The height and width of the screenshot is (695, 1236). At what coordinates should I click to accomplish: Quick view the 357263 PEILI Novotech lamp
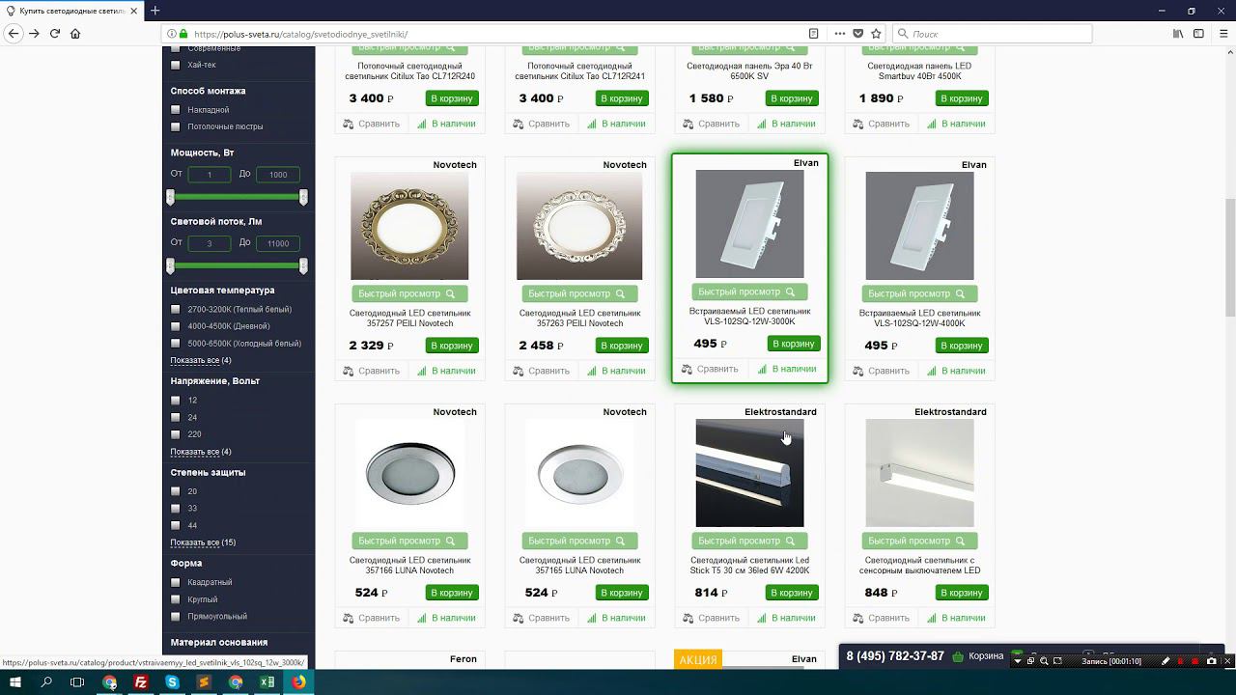579,293
